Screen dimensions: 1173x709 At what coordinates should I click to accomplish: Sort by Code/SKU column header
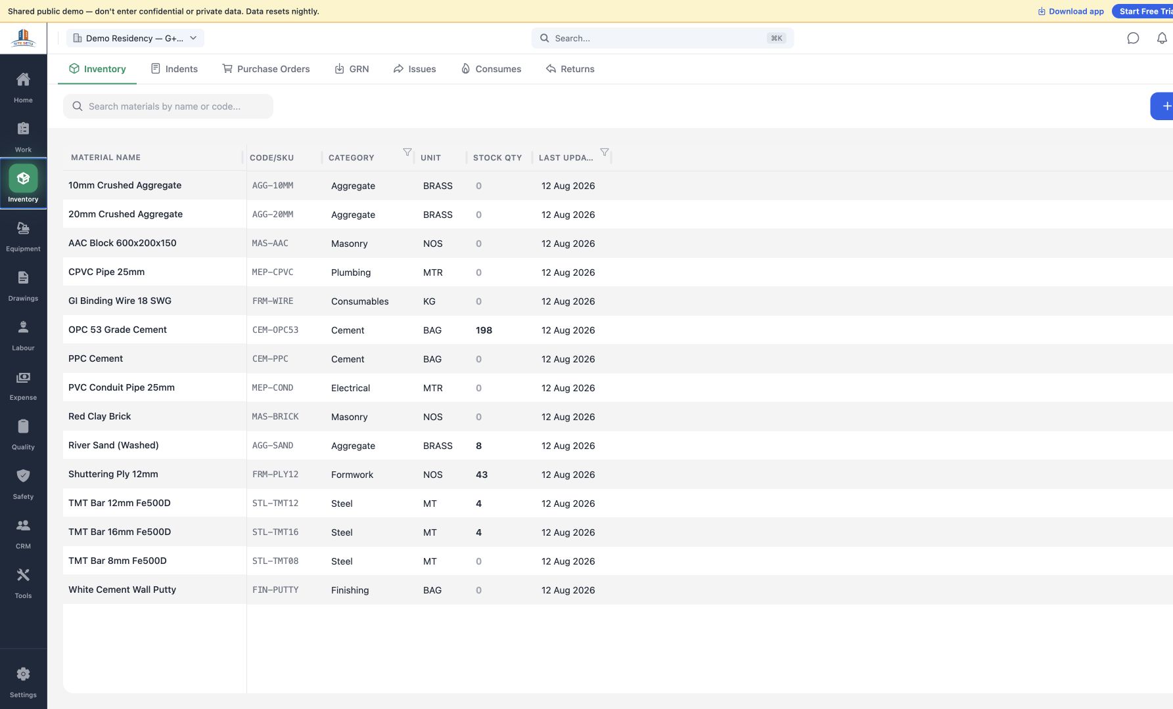pos(271,158)
